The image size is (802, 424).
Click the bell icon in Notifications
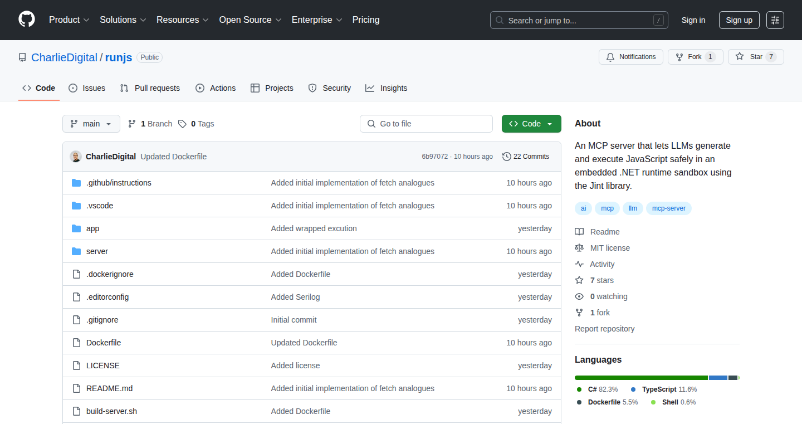pos(610,57)
